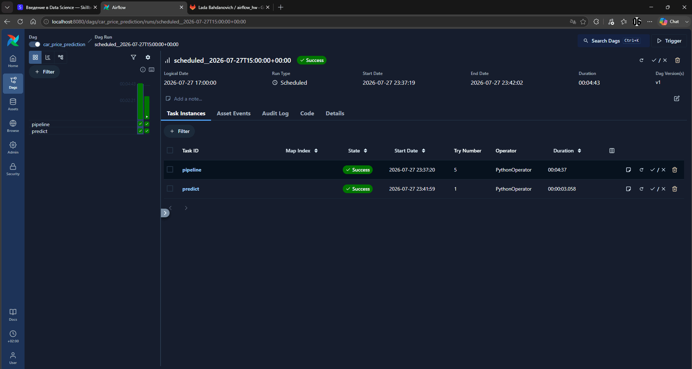The height and width of the screenshot is (369, 692).
Task: Open Docs from the sidebar
Action: pos(13,315)
